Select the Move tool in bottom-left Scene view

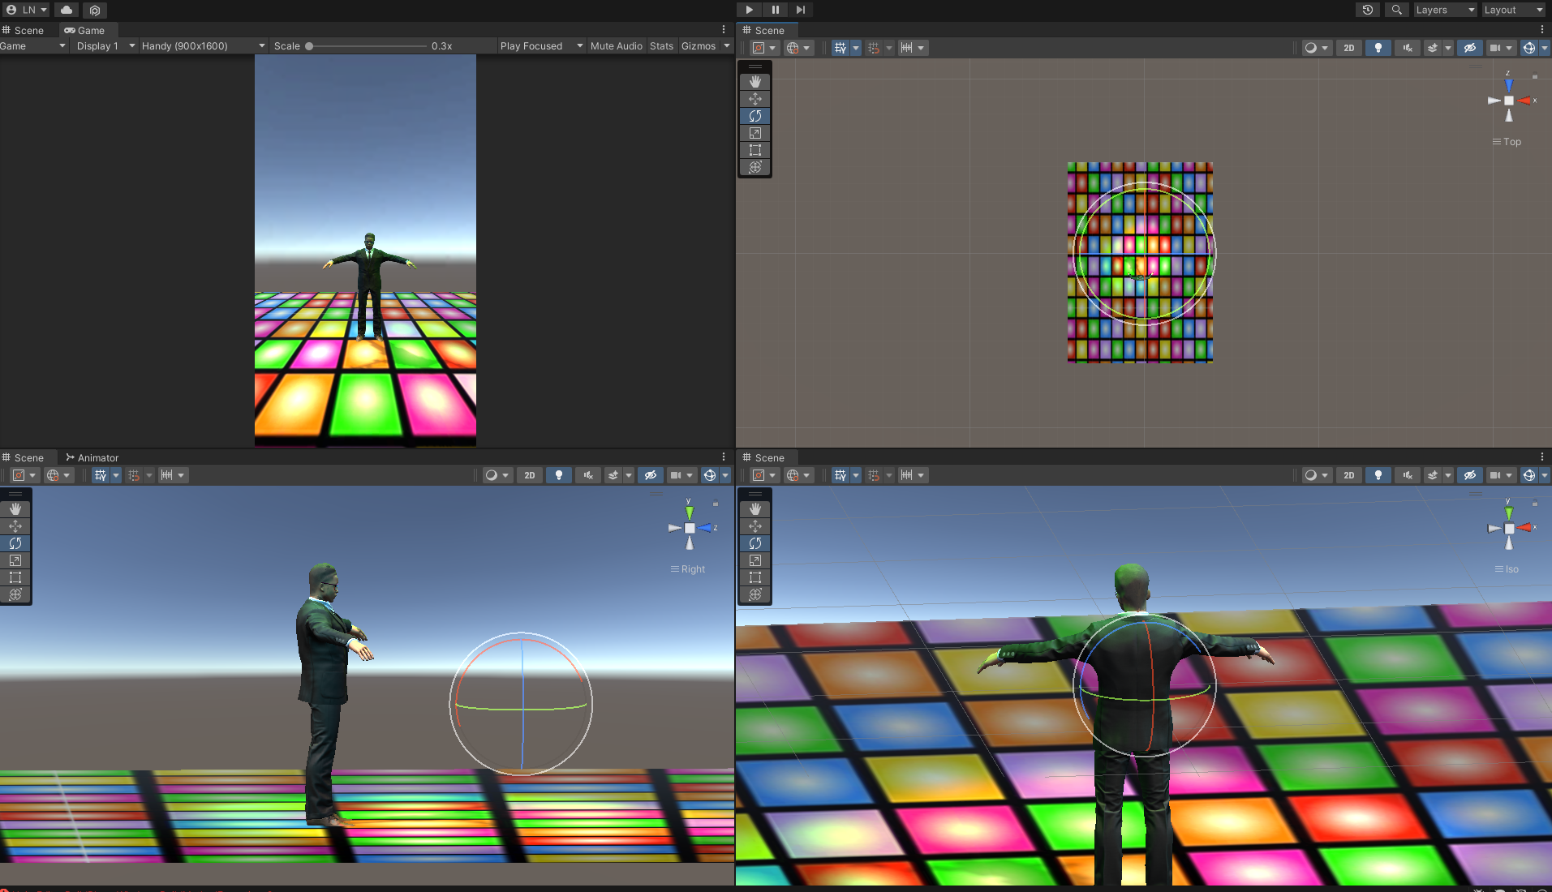(x=15, y=526)
